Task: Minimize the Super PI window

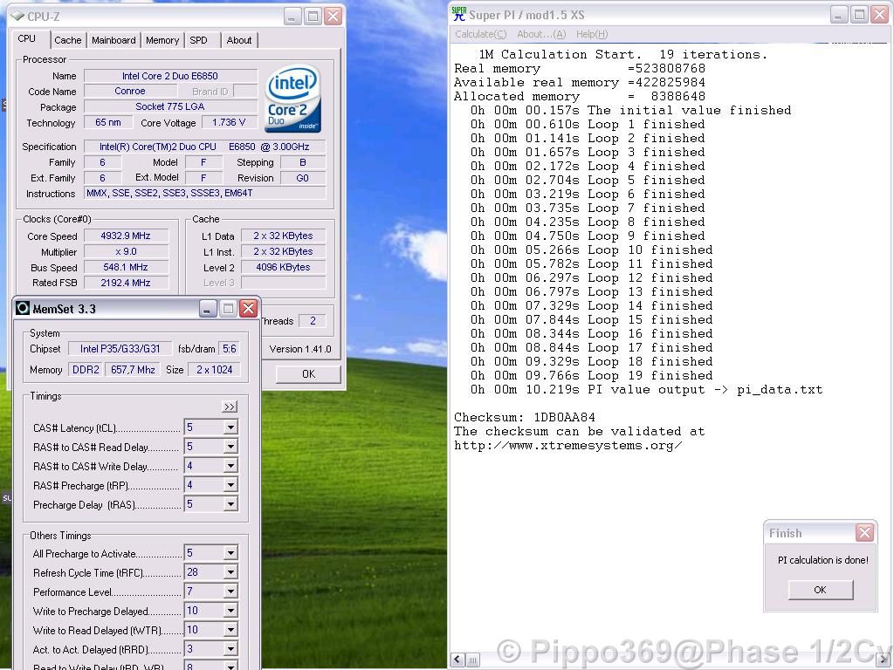Action: 839,15
